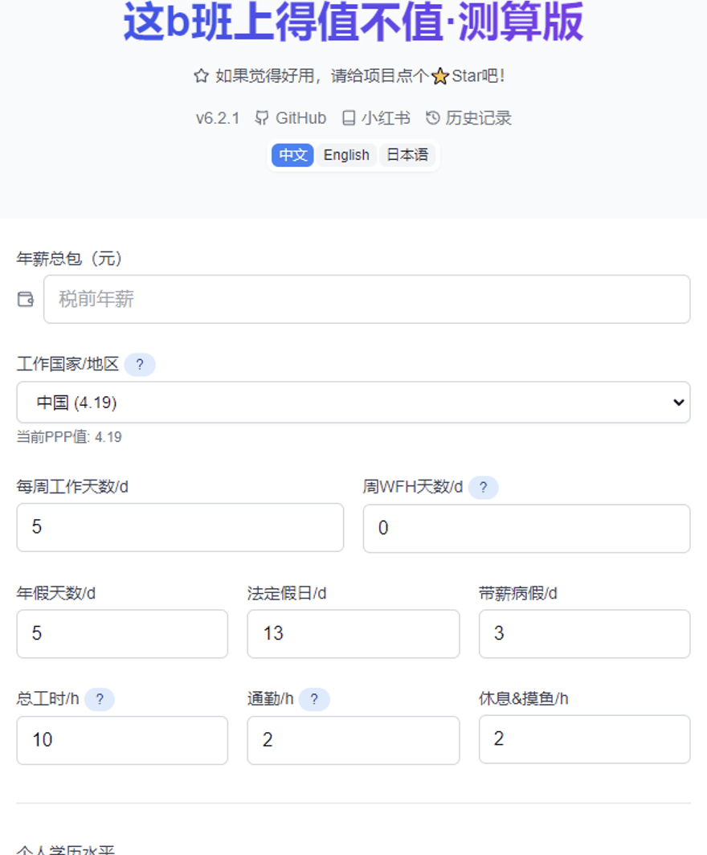Click the star outline icon before the prompt
707x855 pixels.
point(201,76)
